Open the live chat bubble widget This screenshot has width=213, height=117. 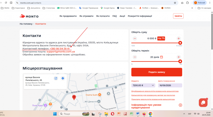click(203, 103)
